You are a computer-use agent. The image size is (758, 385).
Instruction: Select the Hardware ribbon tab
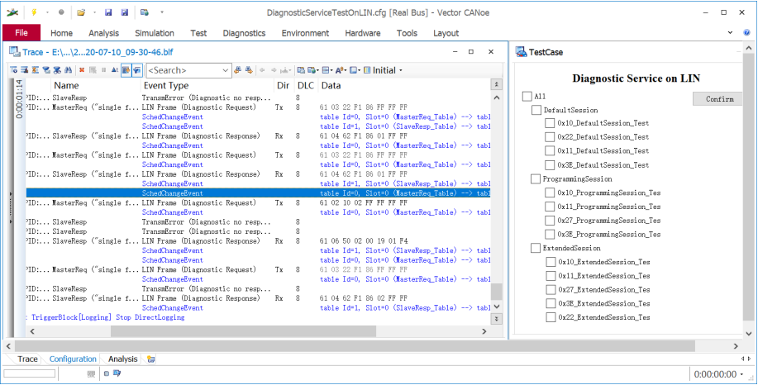tap(363, 33)
